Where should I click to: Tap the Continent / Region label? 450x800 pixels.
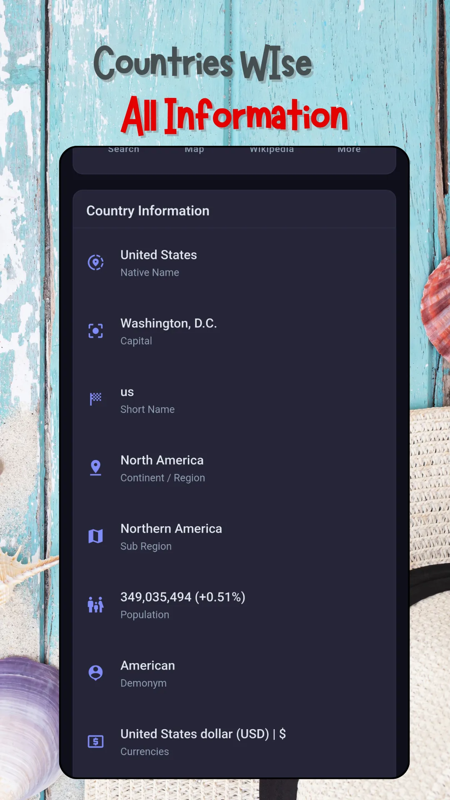point(163,478)
